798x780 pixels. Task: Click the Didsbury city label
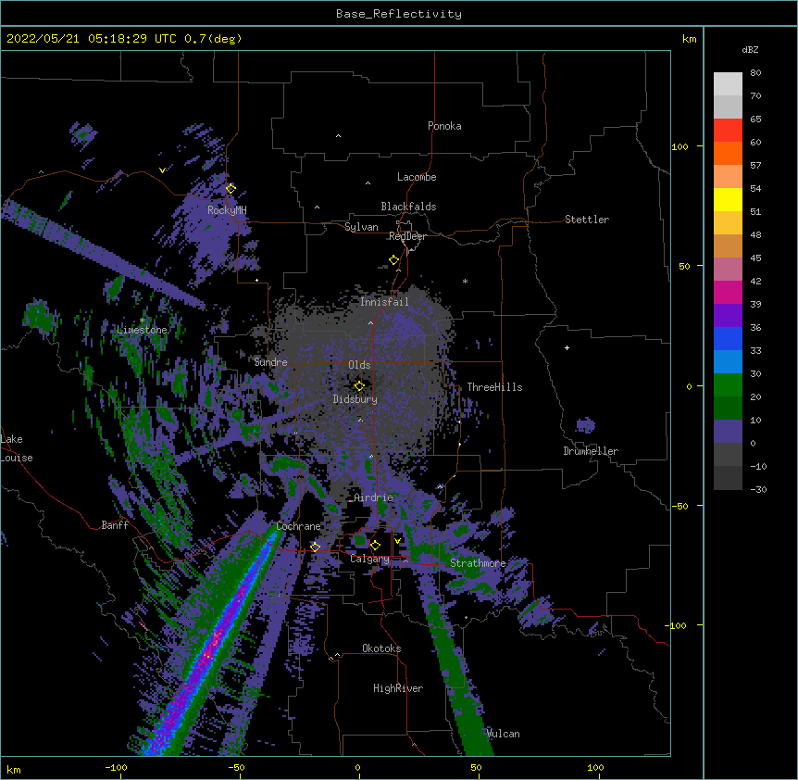point(355,399)
